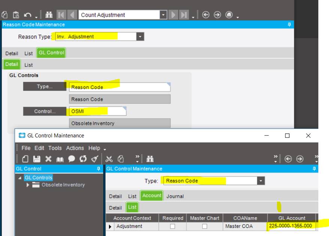Image resolution: width=329 pixels, height=236 pixels.
Task: Open the search binoculars in GL Control toolbar
Action: (150, 159)
